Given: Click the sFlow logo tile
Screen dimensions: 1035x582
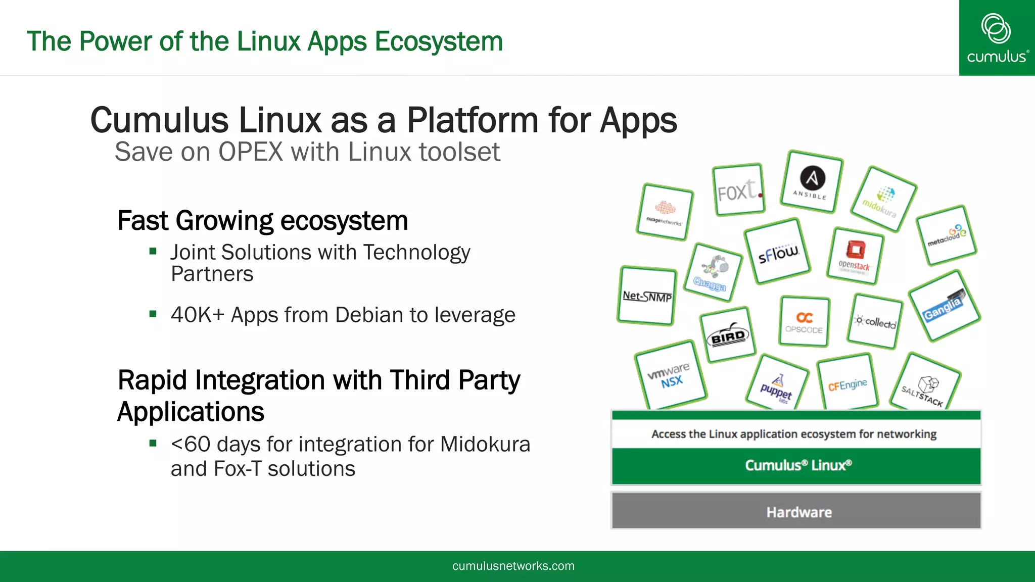Looking at the screenshot, I should tap(777, 251).
